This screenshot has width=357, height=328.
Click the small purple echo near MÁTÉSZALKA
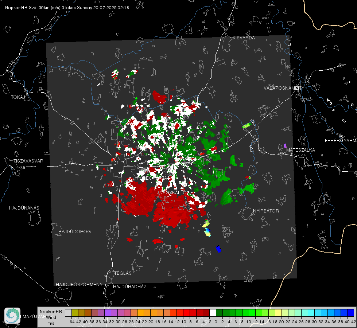(285, 146)
